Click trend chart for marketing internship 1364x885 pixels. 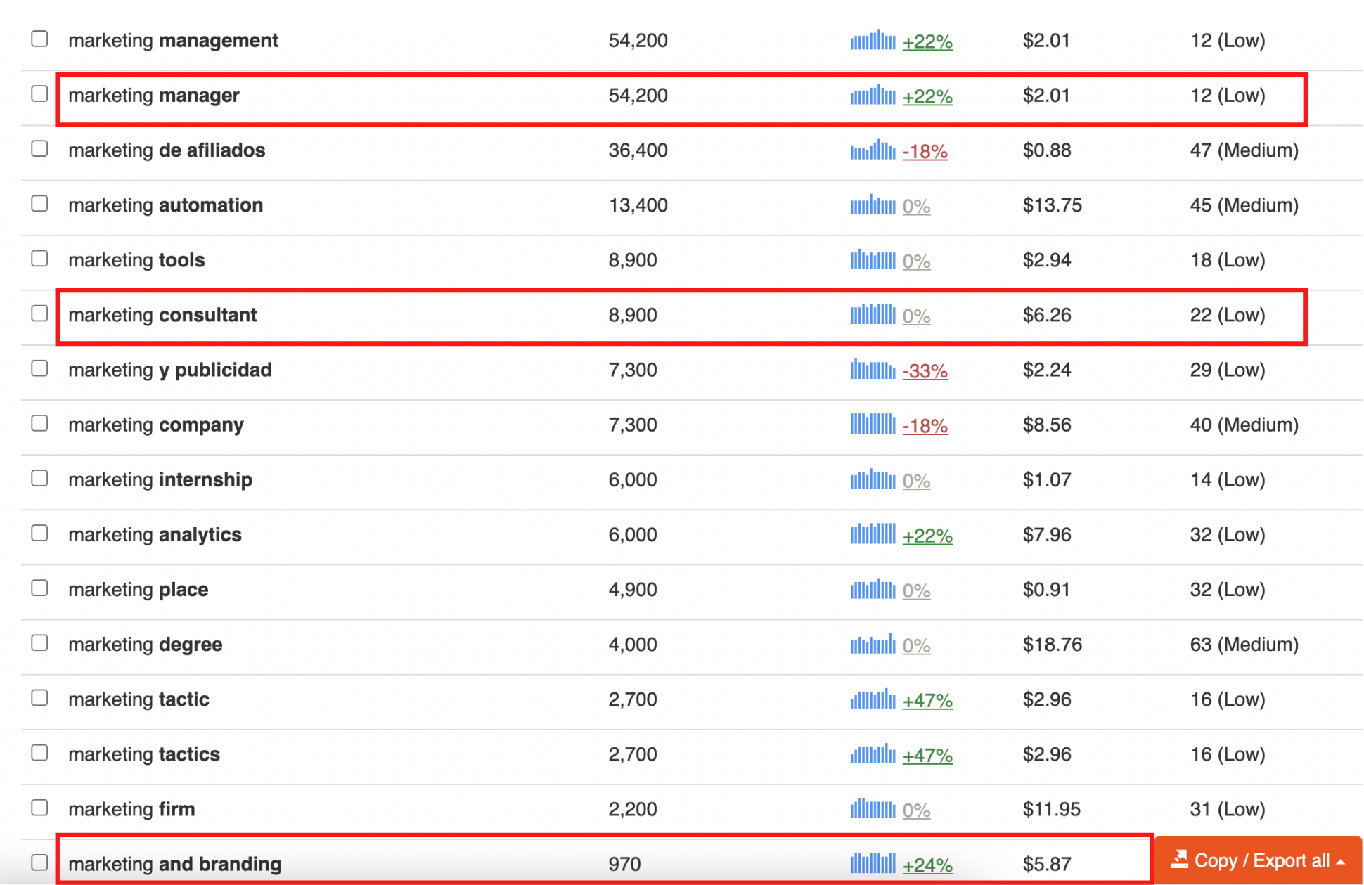tap(873, 480)
